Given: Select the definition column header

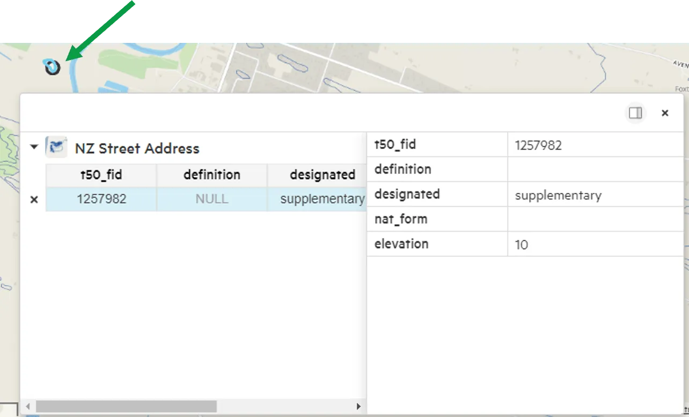Looking at the screenshot, I should click(x=212, y=175).
